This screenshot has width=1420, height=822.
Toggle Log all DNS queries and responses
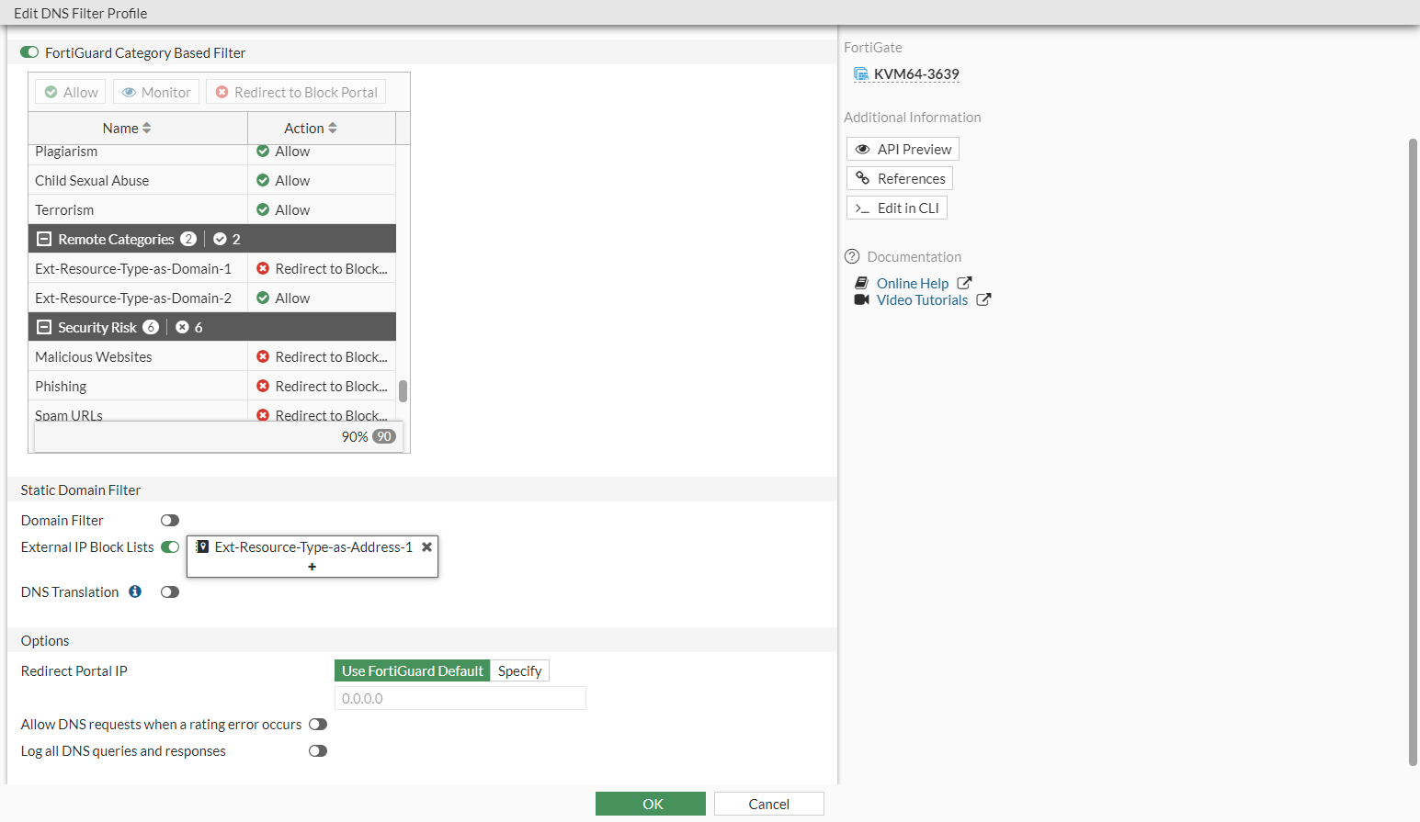(x=318, y=751)
